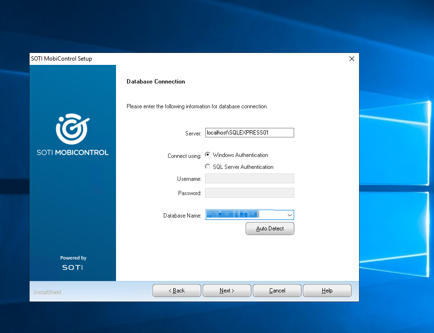
Task: Click the Password input field
Action: pos(249,193)
